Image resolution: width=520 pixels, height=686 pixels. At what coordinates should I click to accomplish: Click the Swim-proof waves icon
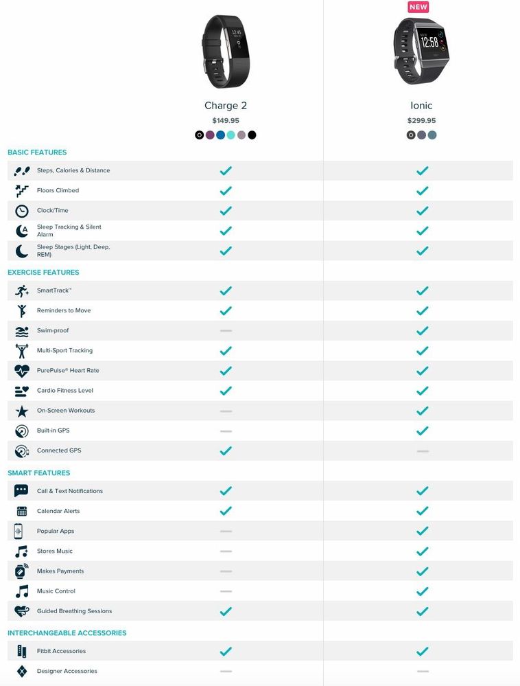(22, 331)
